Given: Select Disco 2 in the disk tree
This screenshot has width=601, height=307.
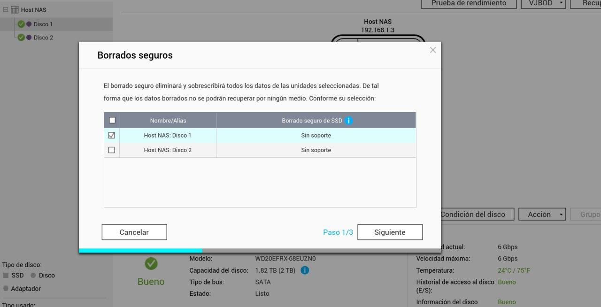Looking at the screenshot, I should pos(43,38).
